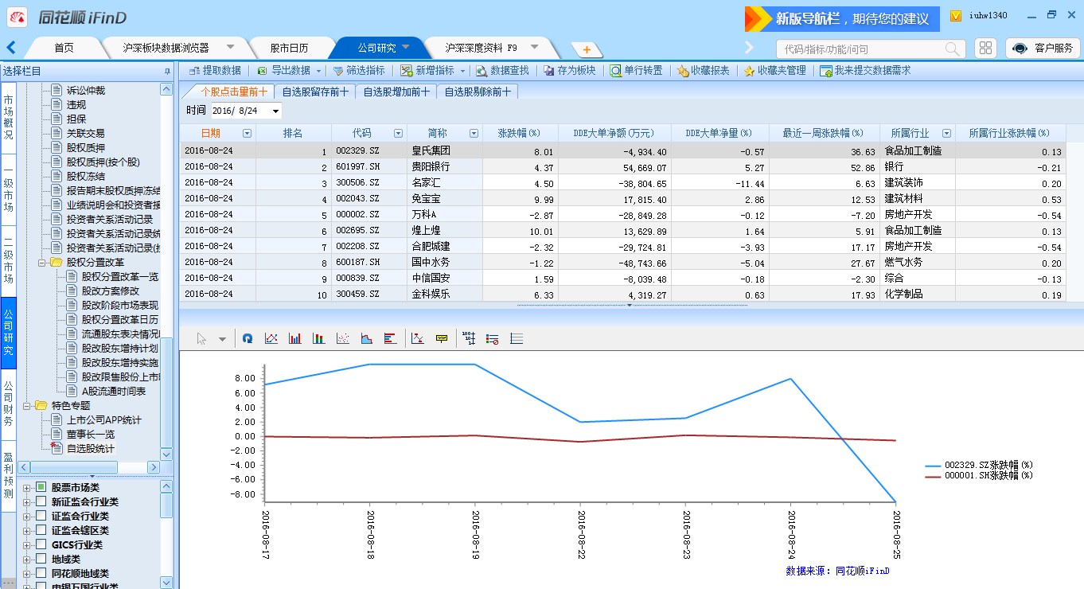Open 导出数据 dropdown arrow
This screenshot has height=589, width=1084.
pyautogui.click(x=318, y=71)
